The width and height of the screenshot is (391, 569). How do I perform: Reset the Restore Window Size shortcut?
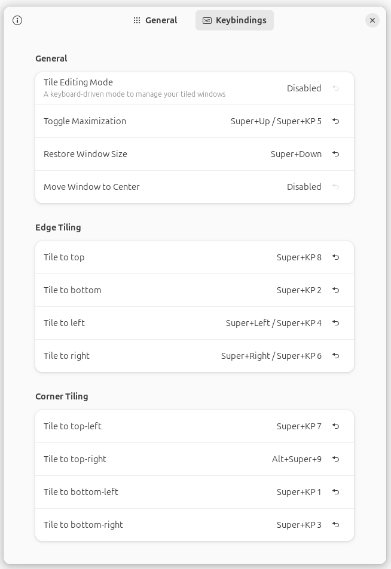click(336, 154)
